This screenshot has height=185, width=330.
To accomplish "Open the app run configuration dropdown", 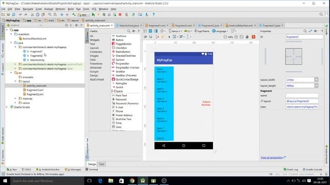I will [x=84, y=15].
